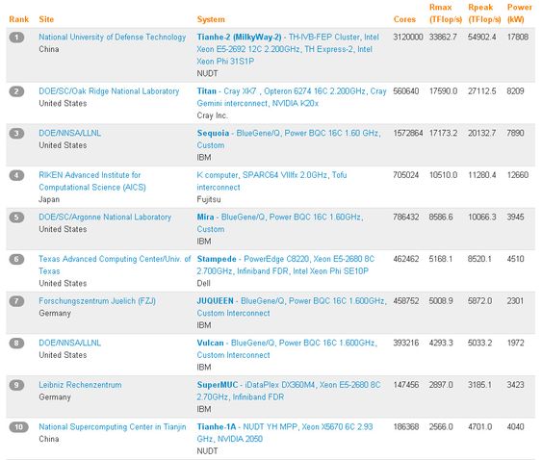Open the JUQUEEN BlueGene/Q system link

point(292,307)
